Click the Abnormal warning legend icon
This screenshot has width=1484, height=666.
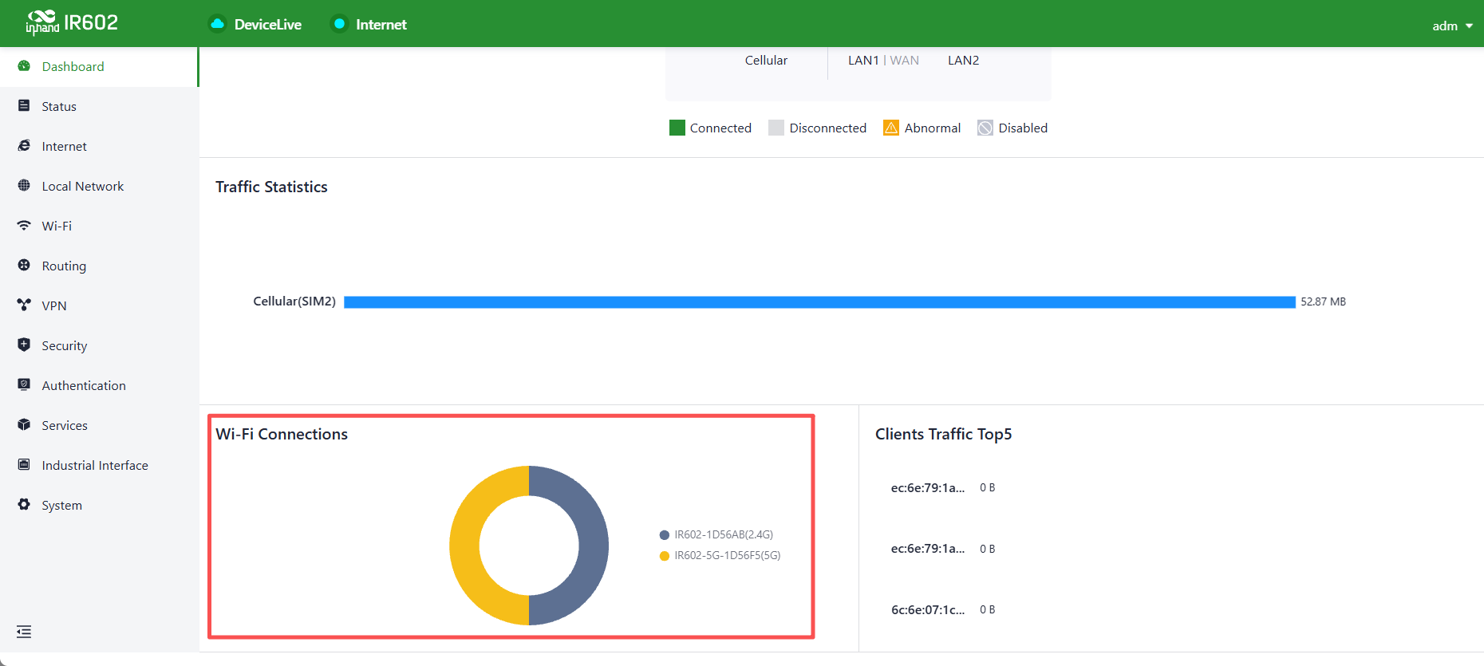tap(891, 128)
